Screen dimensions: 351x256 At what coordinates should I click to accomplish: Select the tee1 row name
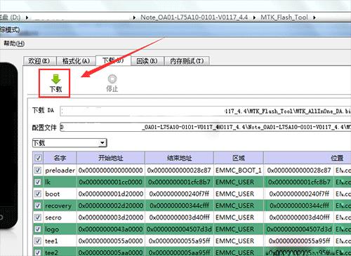point(51,241)
